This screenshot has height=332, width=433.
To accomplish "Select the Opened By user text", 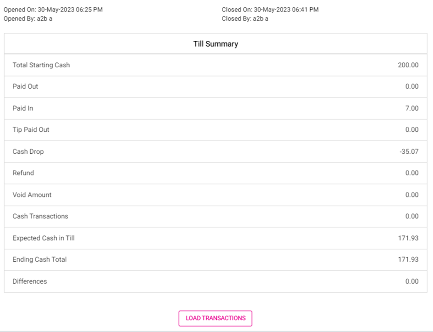I will [x=28, y=19].
